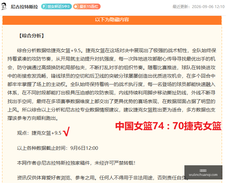Select the 资讯仅供体育爱好者浏览 disclaimer line

[x=103, y=178]
